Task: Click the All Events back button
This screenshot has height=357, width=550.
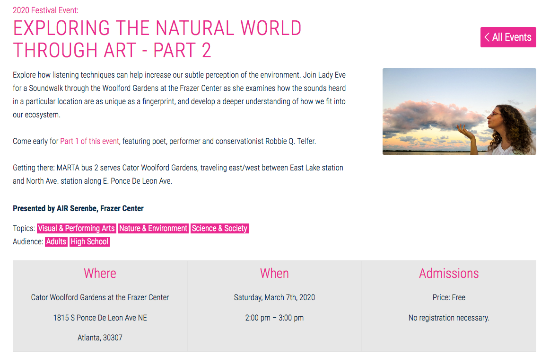Action: coord(508,37)
